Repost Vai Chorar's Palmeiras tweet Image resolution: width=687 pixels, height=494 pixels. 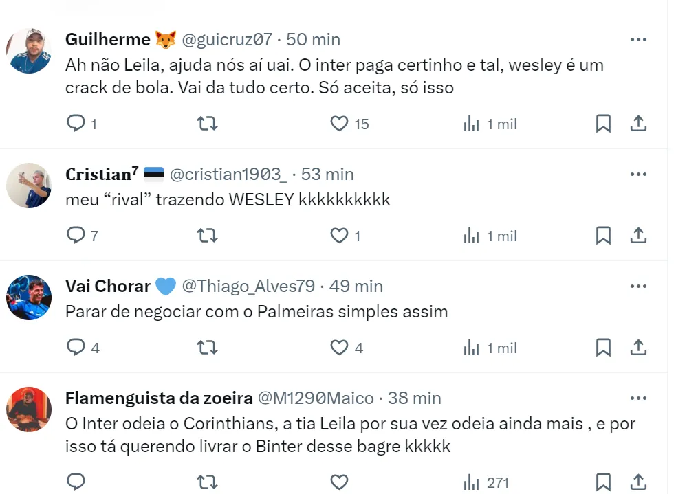(207, 348)
